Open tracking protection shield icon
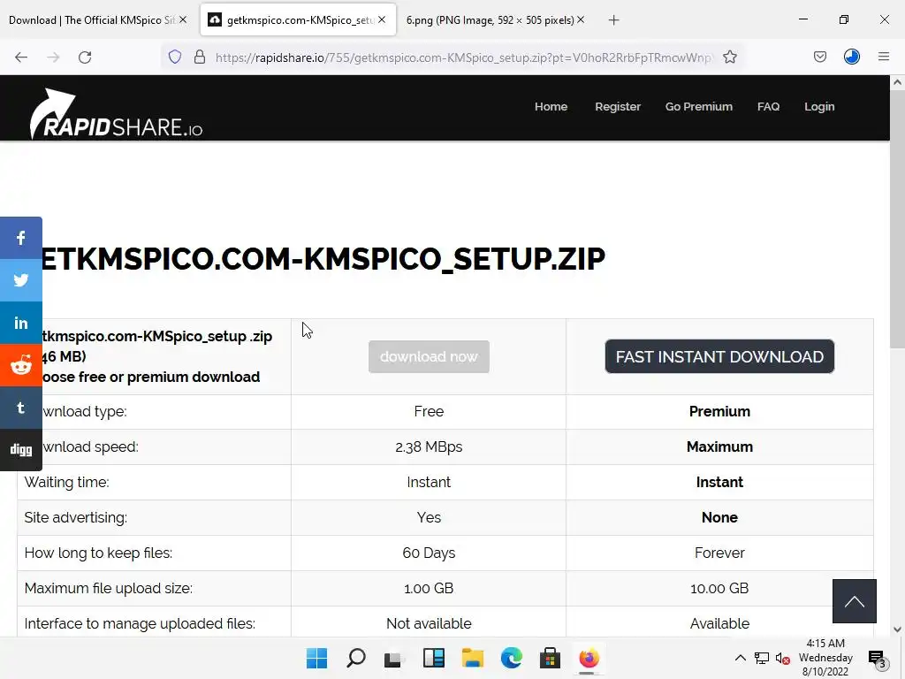The width and height of the screenshot is (905, 679). pyautogui.click(x=175, y=57)
